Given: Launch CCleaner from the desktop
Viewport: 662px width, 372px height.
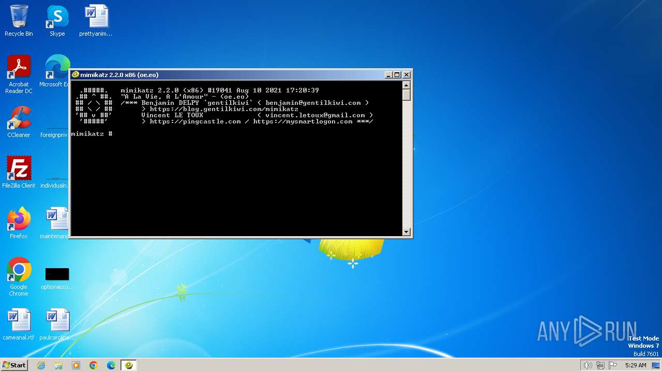Looking at the screenshot, I should tap(19, 122).
